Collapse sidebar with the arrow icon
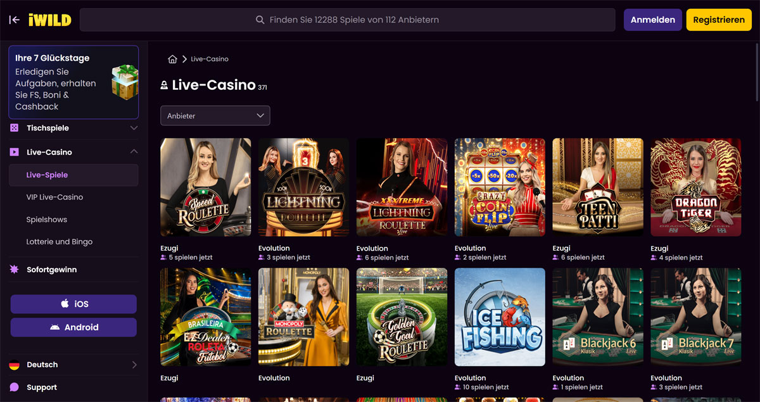The width and height of the screenshot is (760, 402). [15, 20]
